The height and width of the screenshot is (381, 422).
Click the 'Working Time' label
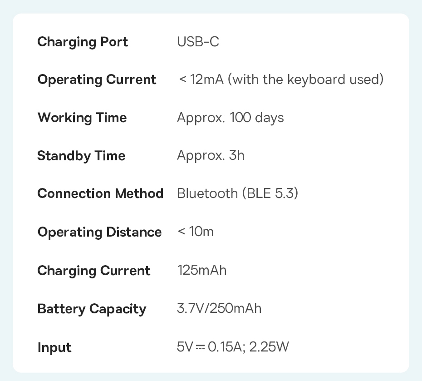82,118
